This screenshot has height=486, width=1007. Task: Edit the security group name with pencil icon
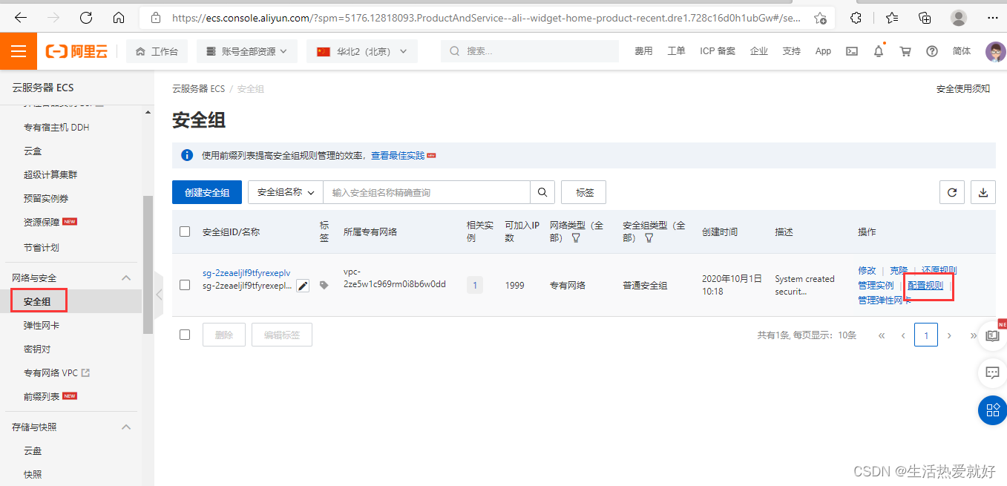pos(303,286)
